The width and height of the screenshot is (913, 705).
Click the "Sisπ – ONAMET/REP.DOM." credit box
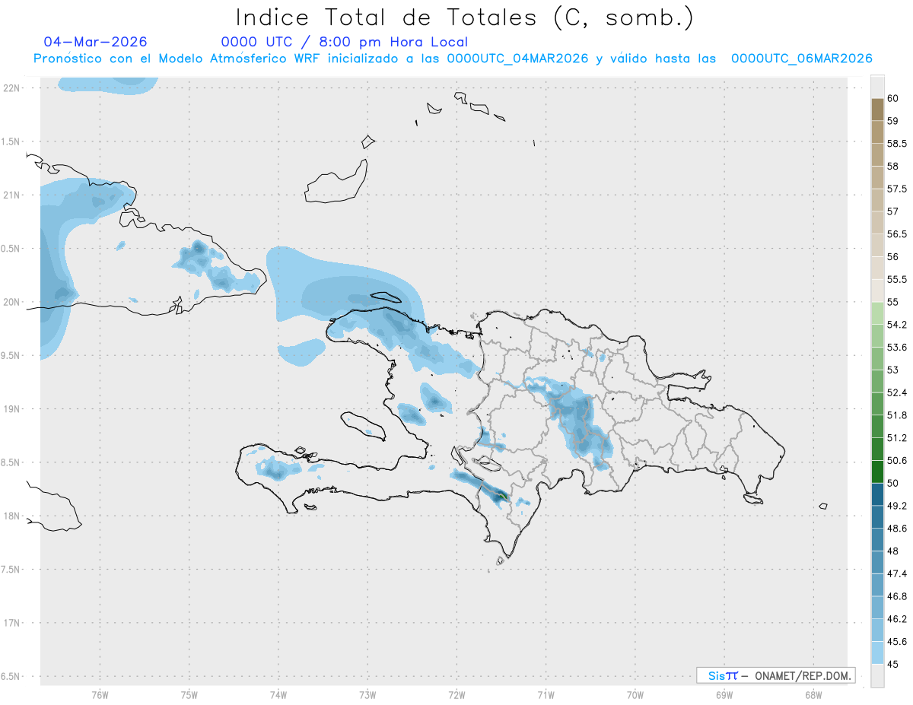775,675
